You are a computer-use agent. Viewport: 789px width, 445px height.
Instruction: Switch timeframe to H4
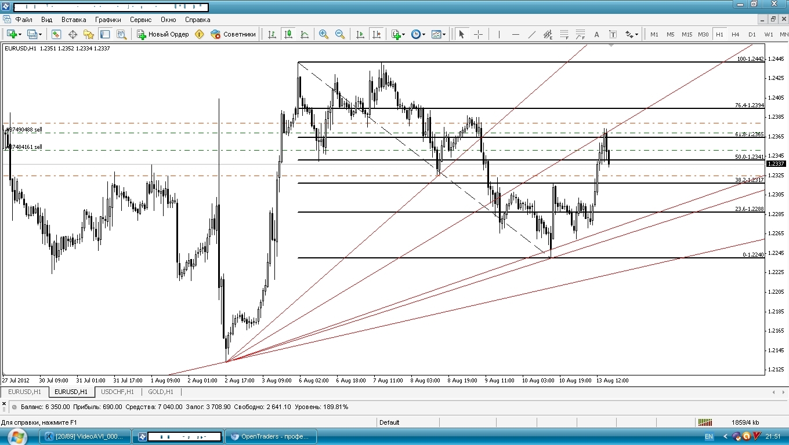[735, 34]
